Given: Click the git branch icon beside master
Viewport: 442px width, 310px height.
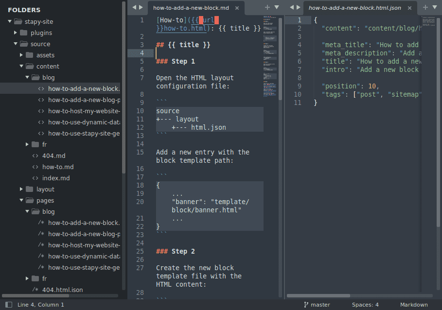Looking at the screenshot, I should point(306,305).
